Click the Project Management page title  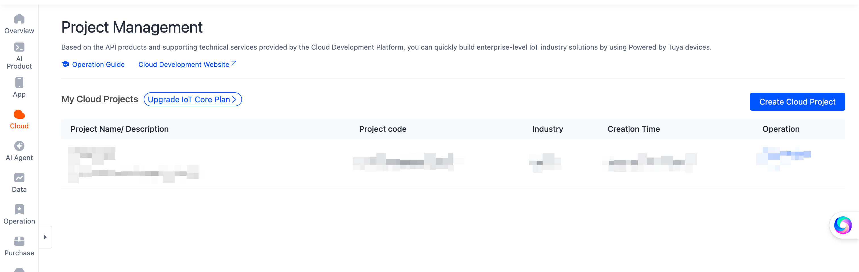point(132,27)
